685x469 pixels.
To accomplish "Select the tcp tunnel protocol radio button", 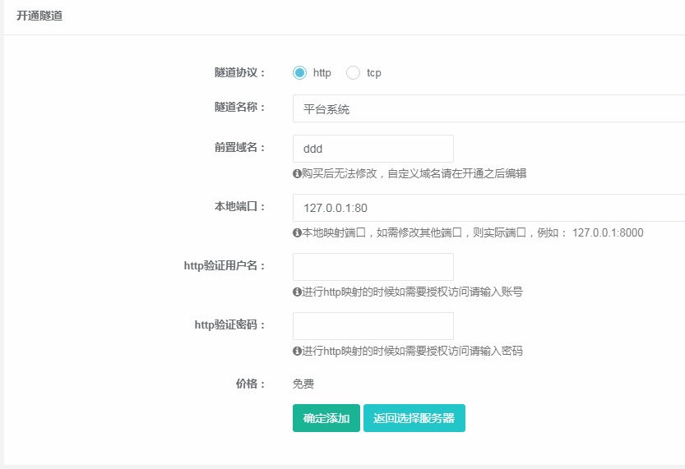I will tap(353, 72).
